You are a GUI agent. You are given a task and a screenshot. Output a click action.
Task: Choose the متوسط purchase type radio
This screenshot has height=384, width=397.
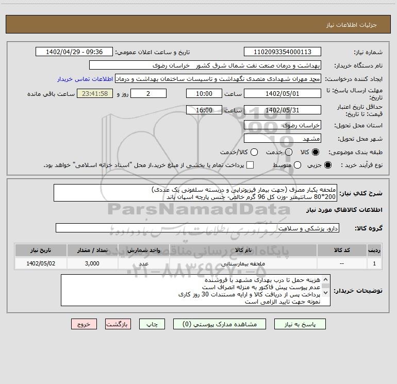coord(297,165)
